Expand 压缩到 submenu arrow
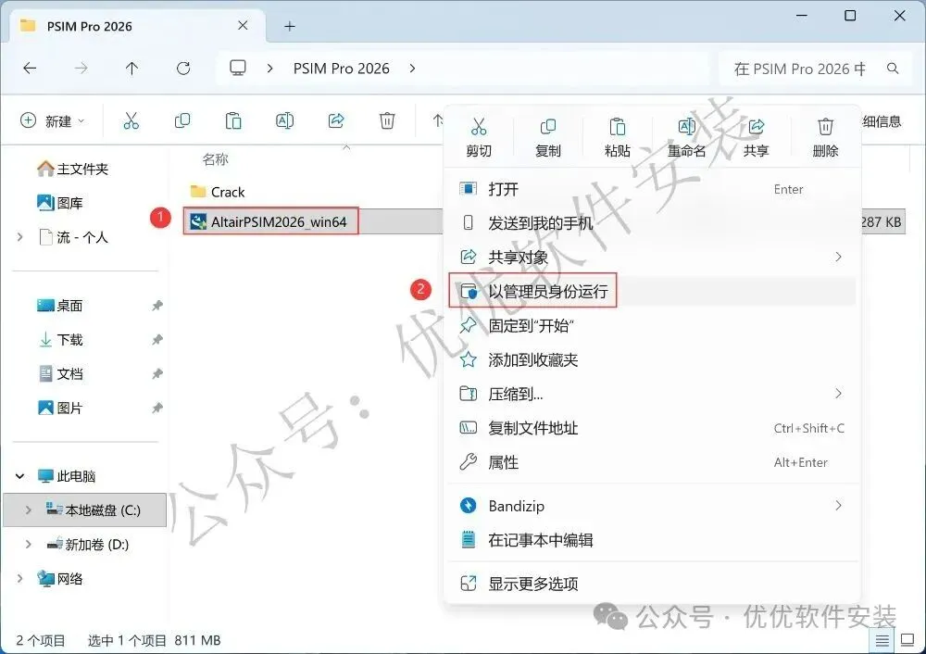This screenshot has height=654, width=926. tap(838, 394)
